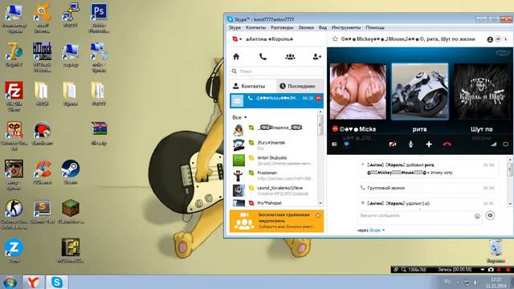Open Yandex browser from taskbar

coord(33,282)
